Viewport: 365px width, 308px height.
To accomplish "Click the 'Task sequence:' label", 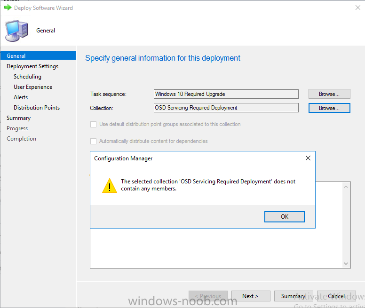I will tap(108, 94).
